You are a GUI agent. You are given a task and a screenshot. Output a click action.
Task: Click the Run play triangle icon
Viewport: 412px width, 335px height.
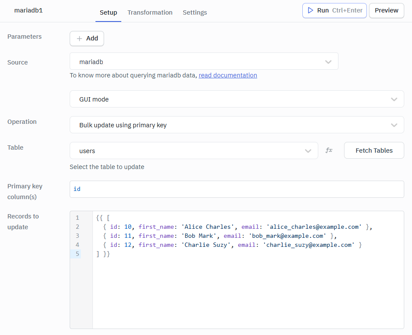(311, 10)
